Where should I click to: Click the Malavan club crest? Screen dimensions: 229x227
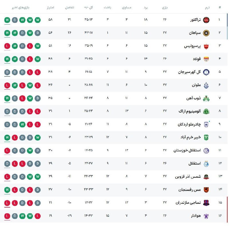(x=206, y=85)
